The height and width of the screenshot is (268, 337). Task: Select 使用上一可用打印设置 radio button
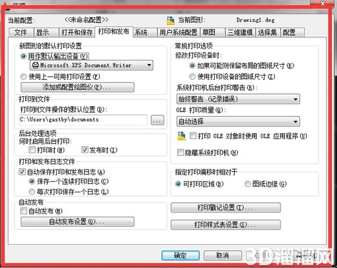tap(24, 77)
